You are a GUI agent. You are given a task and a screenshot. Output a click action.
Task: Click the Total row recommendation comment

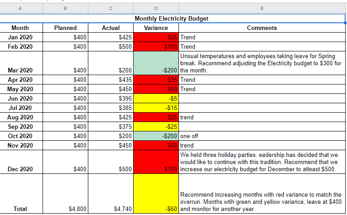(x=262, y=194)
